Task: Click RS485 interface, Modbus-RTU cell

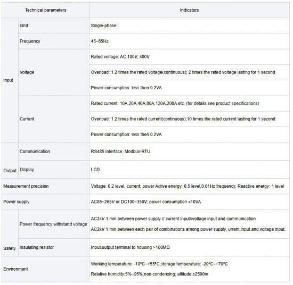Action: click(189, 152)
